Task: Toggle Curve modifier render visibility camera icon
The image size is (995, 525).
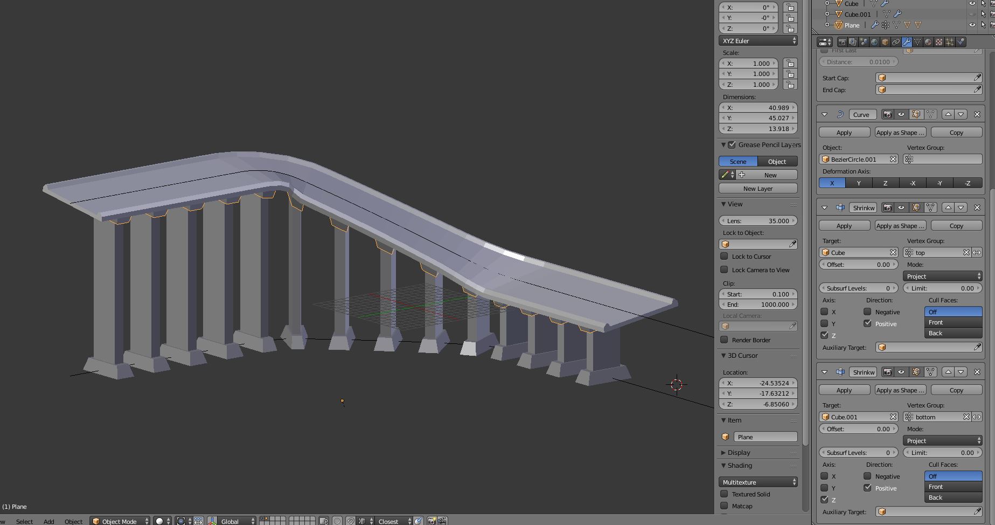Action: pos(888,114)
